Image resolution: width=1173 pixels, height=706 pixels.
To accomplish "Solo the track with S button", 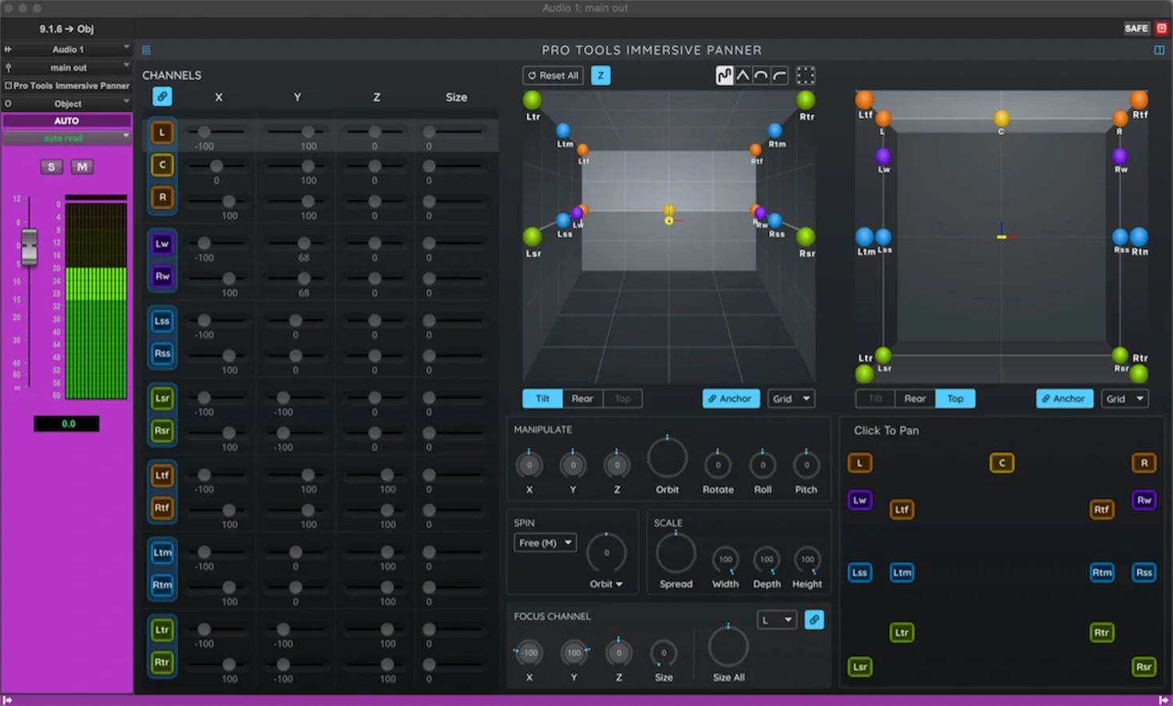I will [x=51, y=167].
